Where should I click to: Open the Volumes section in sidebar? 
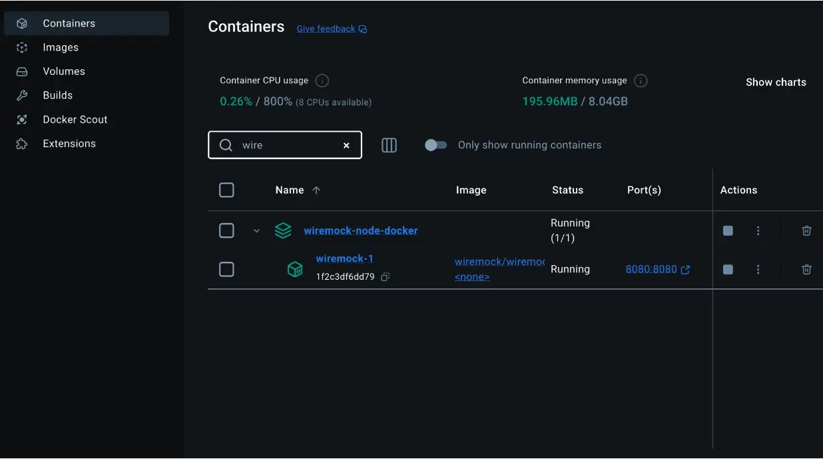coord(64,71)
